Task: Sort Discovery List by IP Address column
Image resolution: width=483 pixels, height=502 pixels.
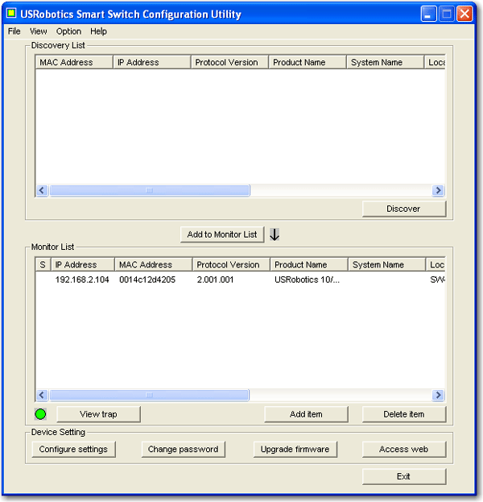Action: pos(152,62)
